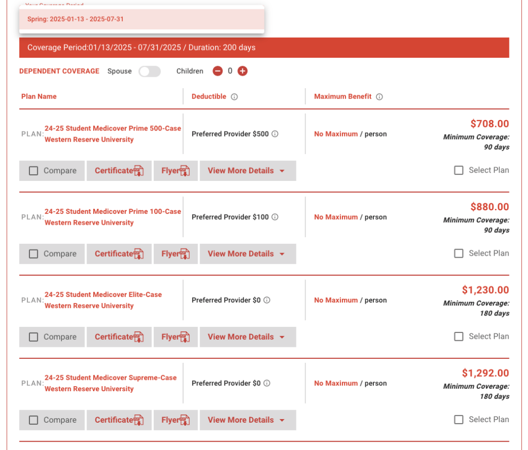The image size is (528, 450).
Task: Click info icon beside Preferred Provider $500
Action: click(275, 134)
